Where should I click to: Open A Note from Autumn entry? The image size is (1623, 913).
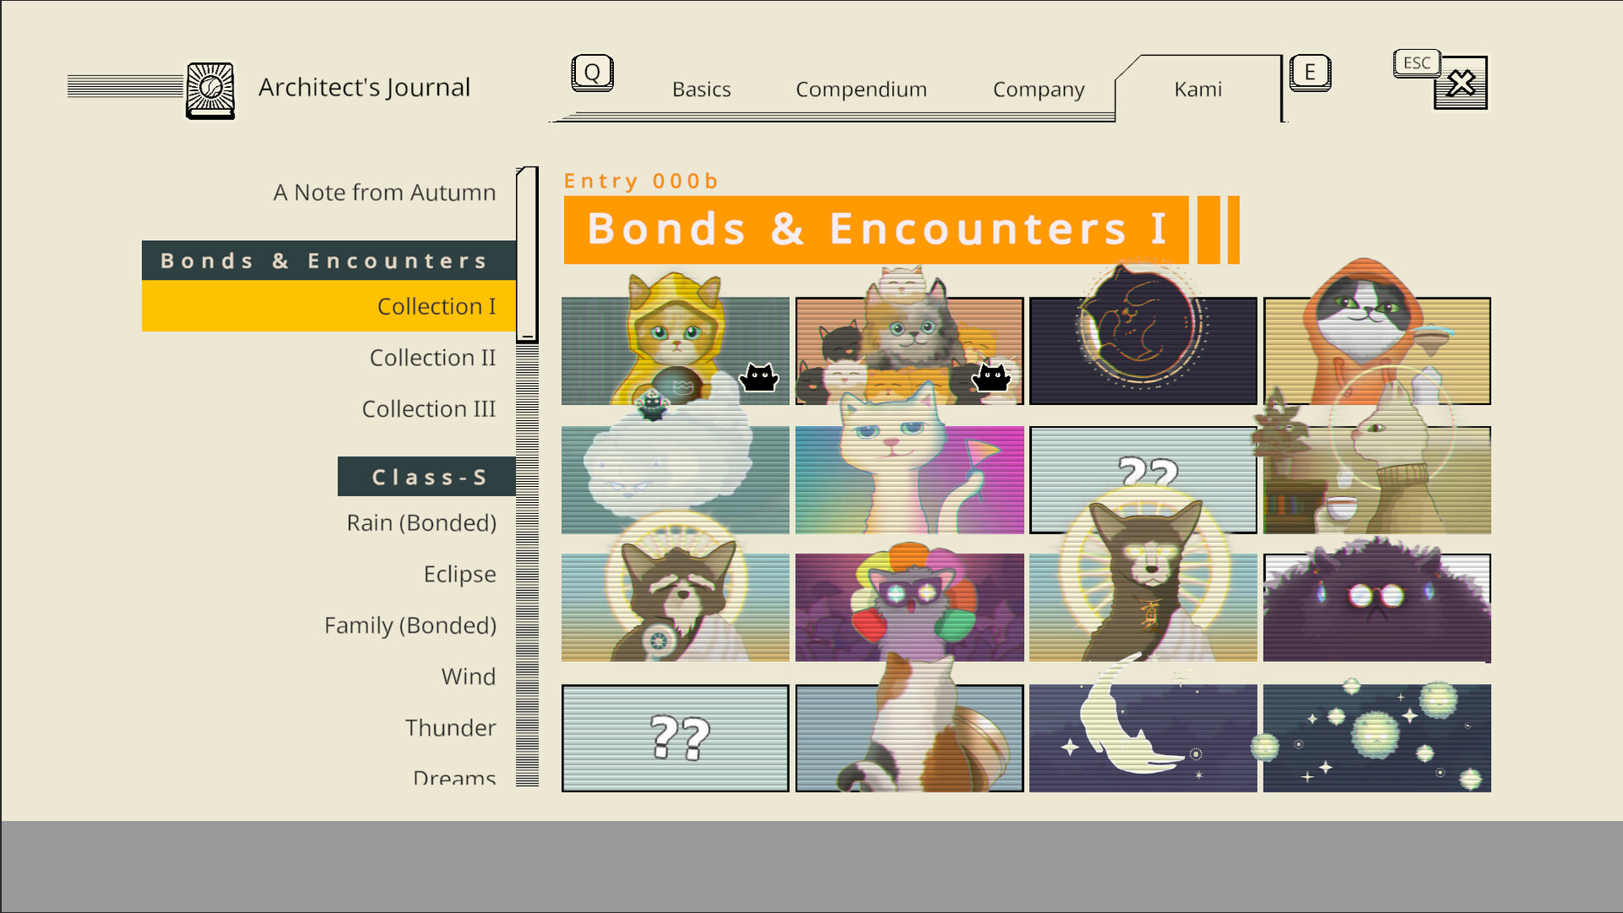pyautogui.click(x=384, y=193)
